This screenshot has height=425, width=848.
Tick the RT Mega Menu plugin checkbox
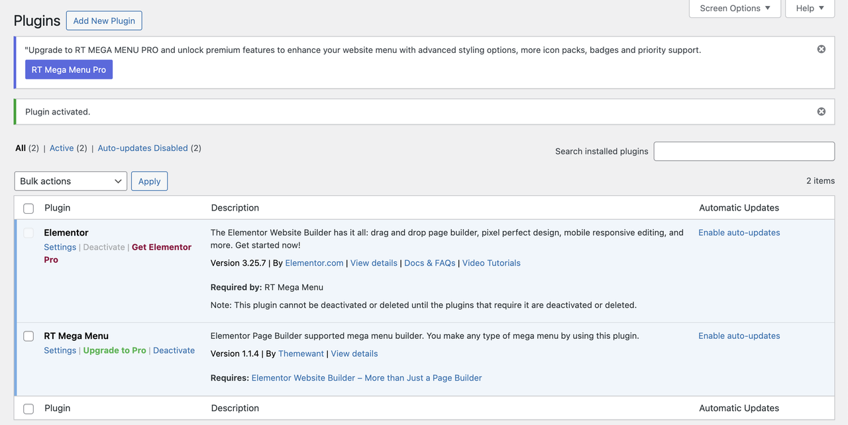28,336
